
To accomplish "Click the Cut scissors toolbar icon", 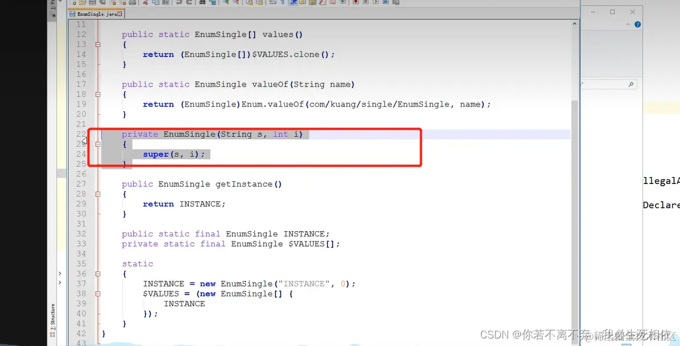I will 146,2.
